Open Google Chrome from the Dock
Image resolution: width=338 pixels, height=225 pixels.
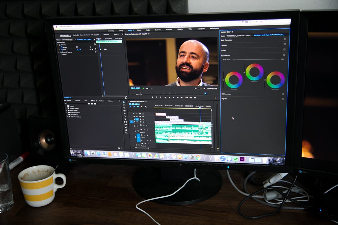click(x=198, y=157)
